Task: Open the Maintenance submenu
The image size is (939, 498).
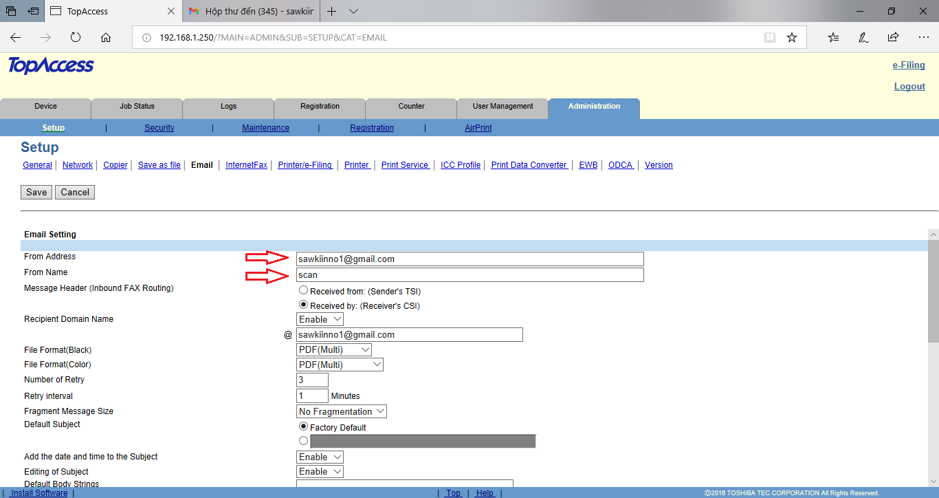Action: coord(265,128)
